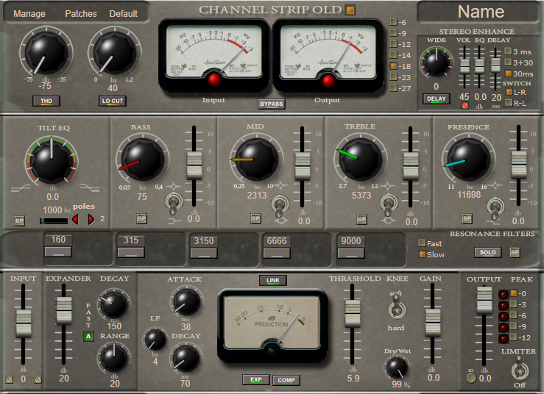The height and width of the screenshot is (394, 544).
Task: Click the 3150 resonance filter frequency field
Action: point(204,241)
